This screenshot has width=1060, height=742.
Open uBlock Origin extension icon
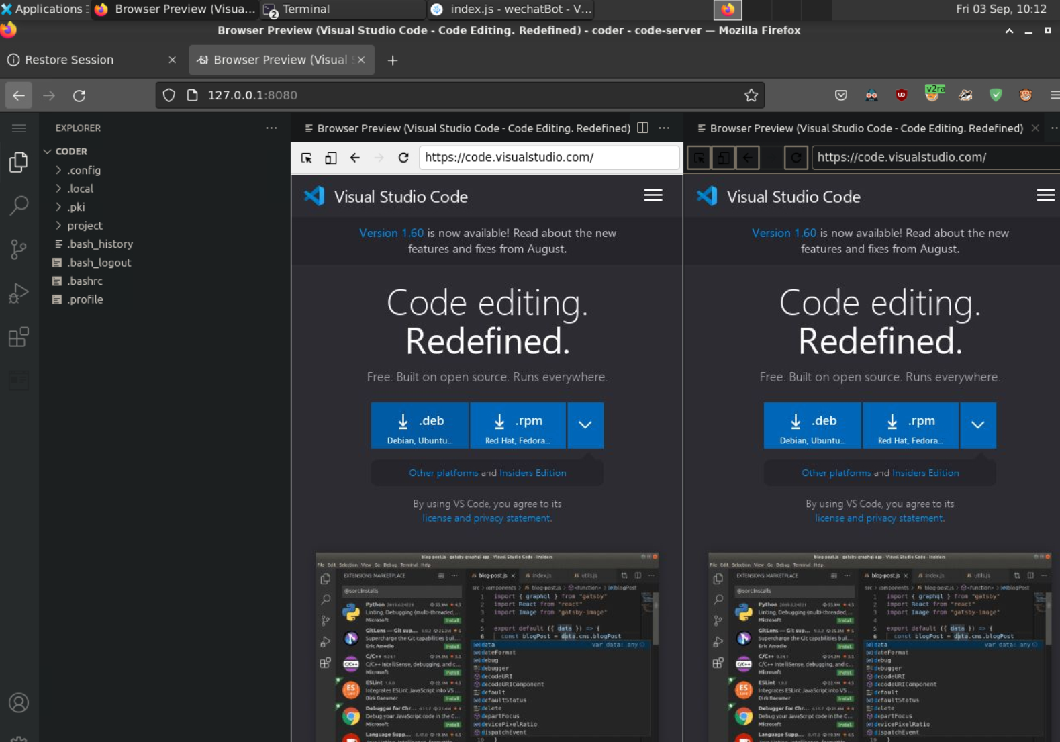(x=902, y=95)
